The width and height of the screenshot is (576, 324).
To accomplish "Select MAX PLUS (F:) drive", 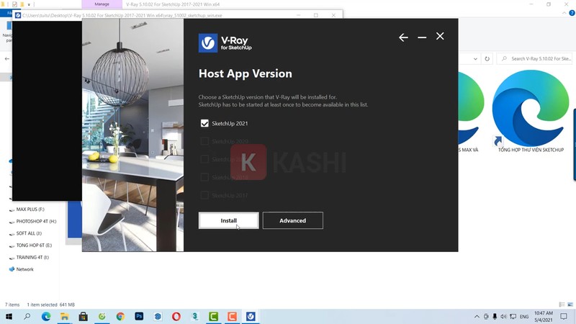I will pyautogui.click(x=30, y=210).
